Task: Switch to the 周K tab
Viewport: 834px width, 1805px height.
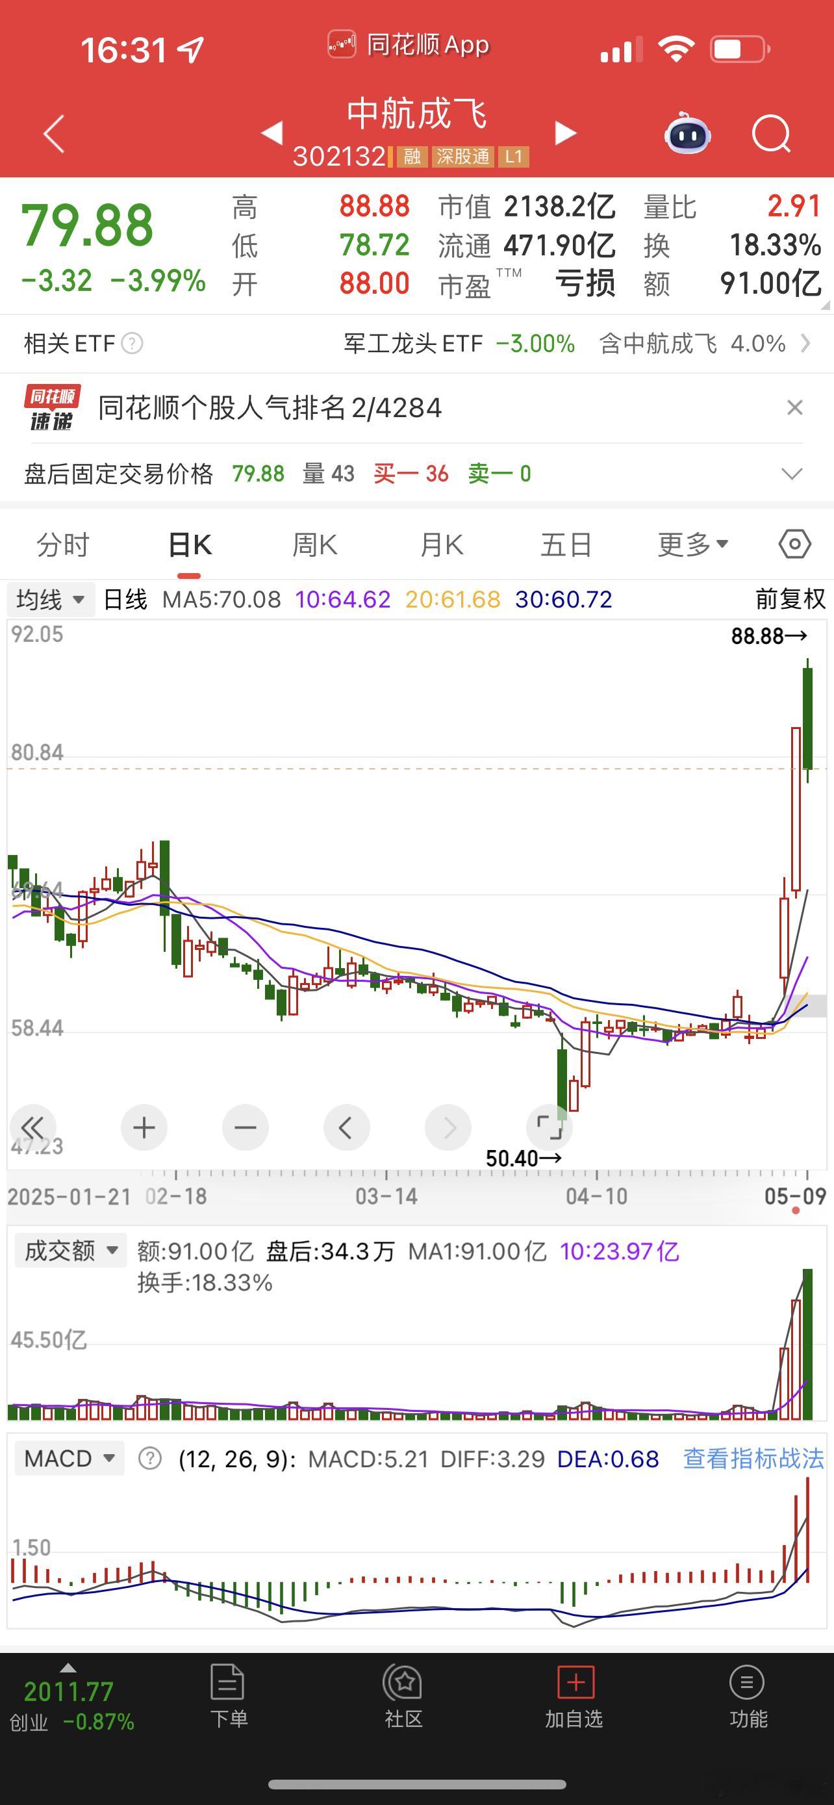Action: click(x=314, y=544)
